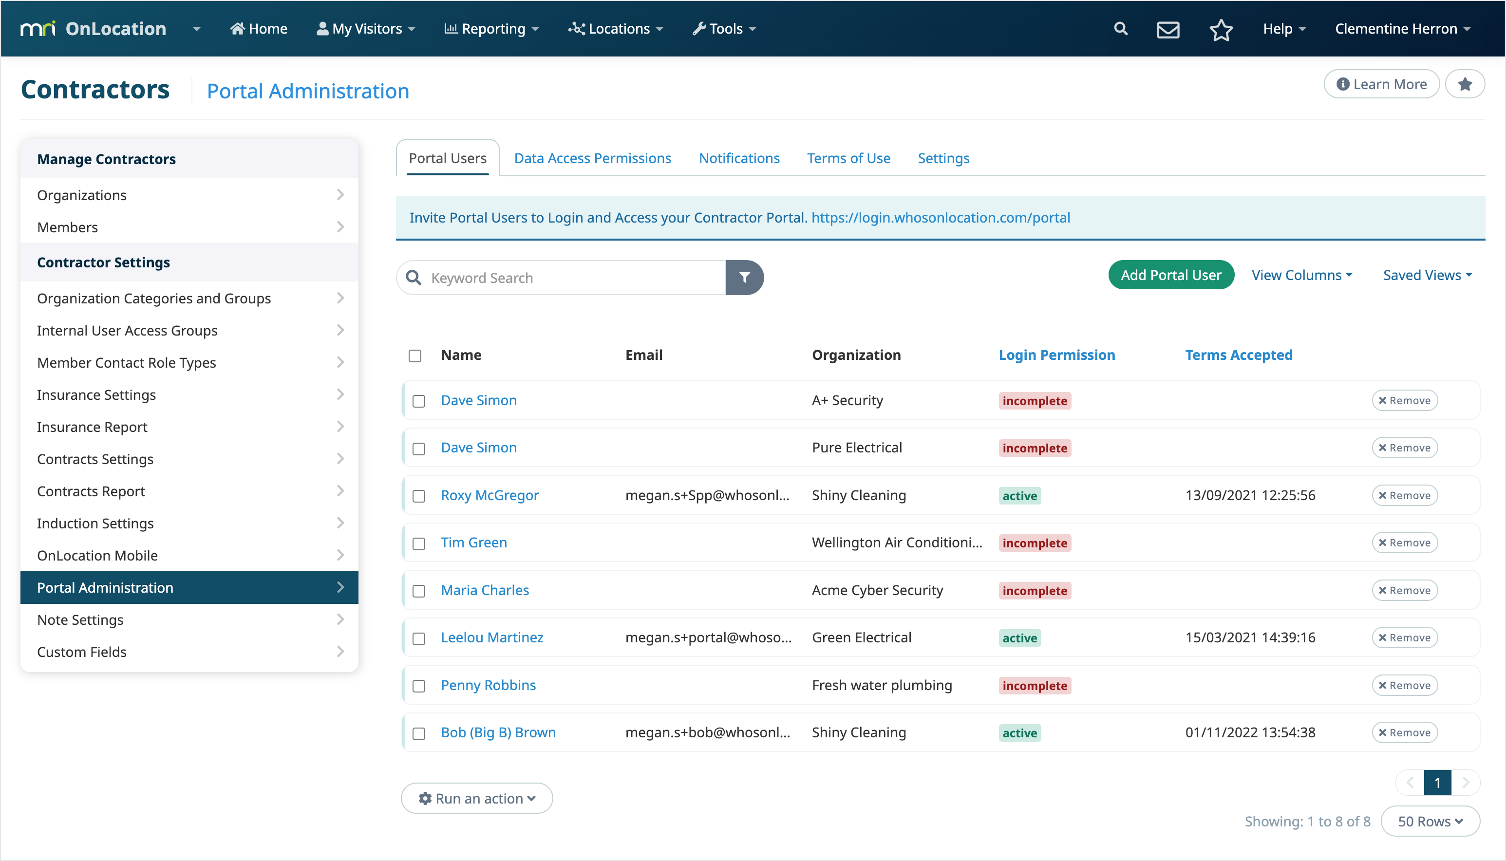Remove the Roxy McGregor portal user

coord(1404,496)
